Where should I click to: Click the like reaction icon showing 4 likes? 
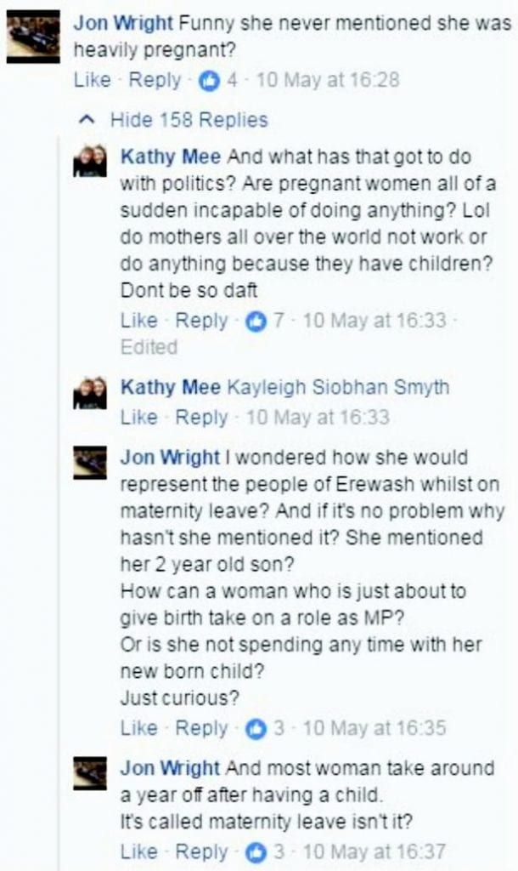(x=210, y=81)
